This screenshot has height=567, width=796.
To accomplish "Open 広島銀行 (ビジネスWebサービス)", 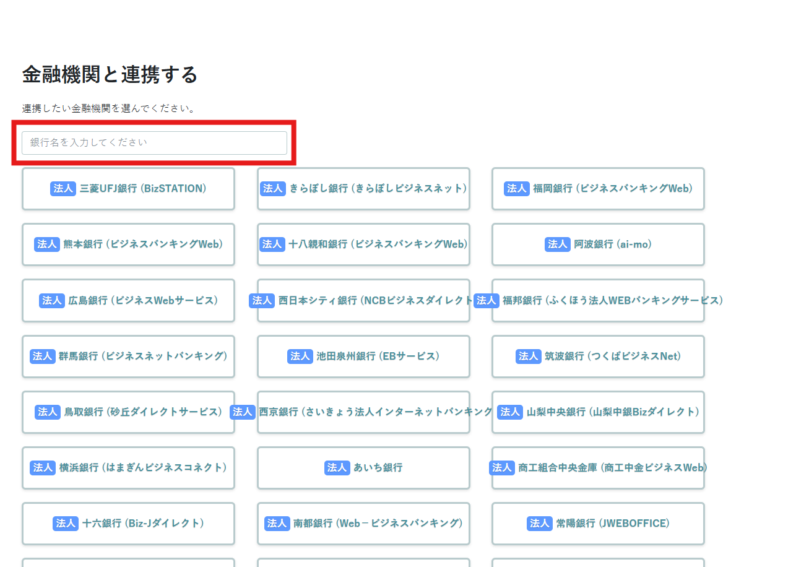I will pyautogui.click(x=128, y=300).
